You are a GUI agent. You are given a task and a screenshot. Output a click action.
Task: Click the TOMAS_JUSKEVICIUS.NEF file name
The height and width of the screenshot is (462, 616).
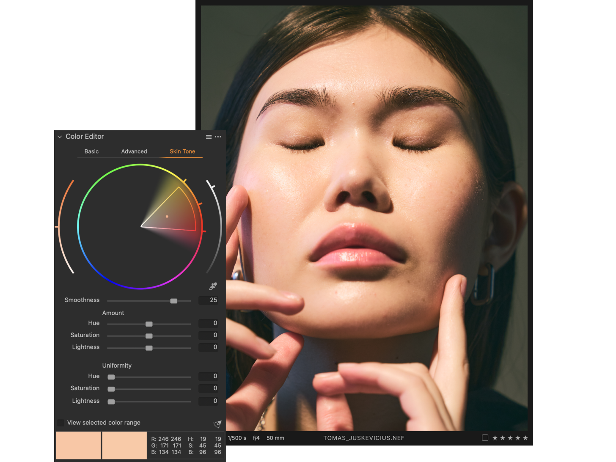click(364, 438)
